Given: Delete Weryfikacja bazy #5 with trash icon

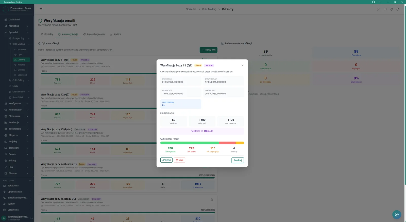Looking at the screenshot, I should click(212, 200).
